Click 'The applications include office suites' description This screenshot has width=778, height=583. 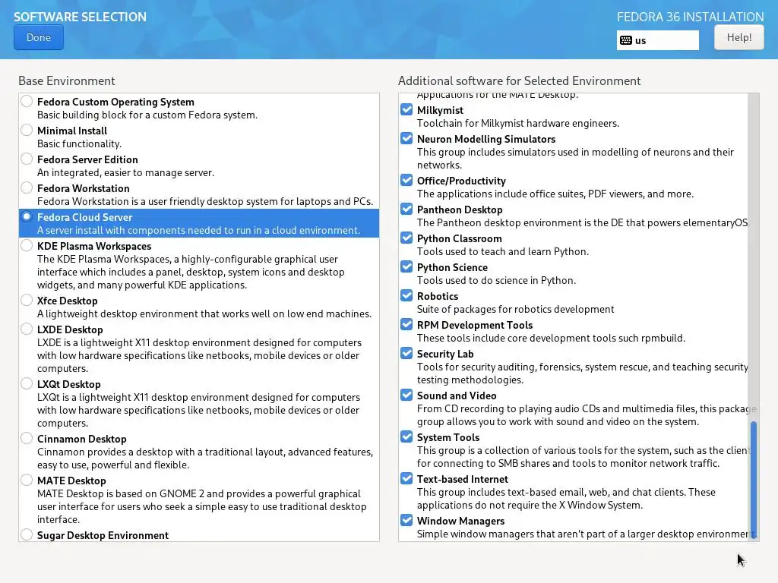(x=555, y=194)
